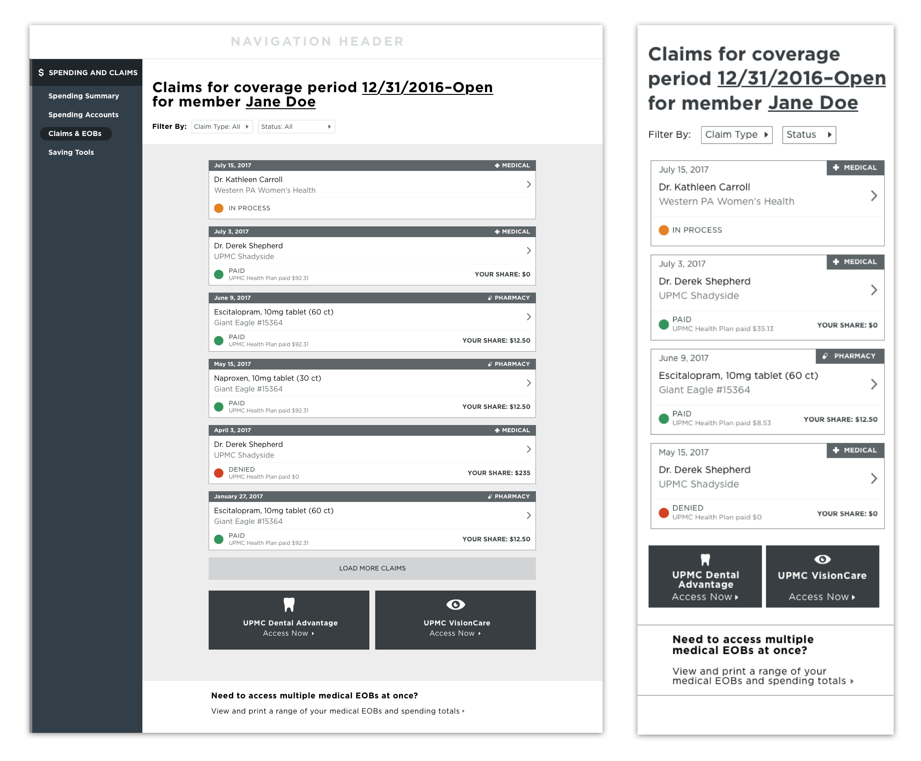
Task: Click Spending and Claims section header
Action: click(86, 72)
